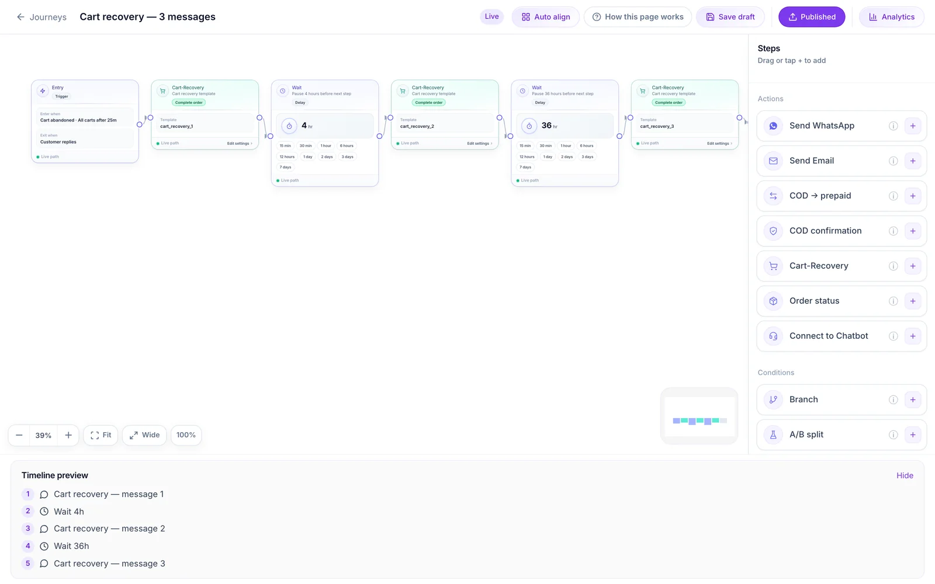Open Edit settings for cart_recovery_1 node
This screenshot has width=935, height=584.
[240, 144]
